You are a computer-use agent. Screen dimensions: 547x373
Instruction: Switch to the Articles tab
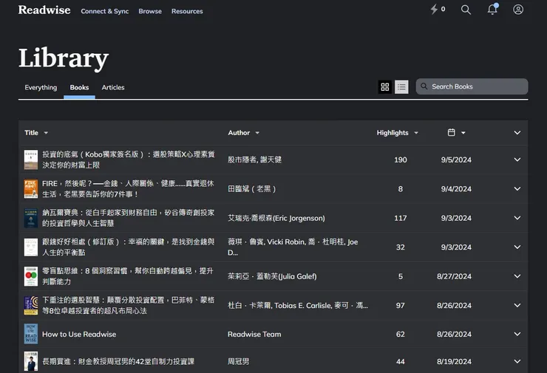coord(113,87)
